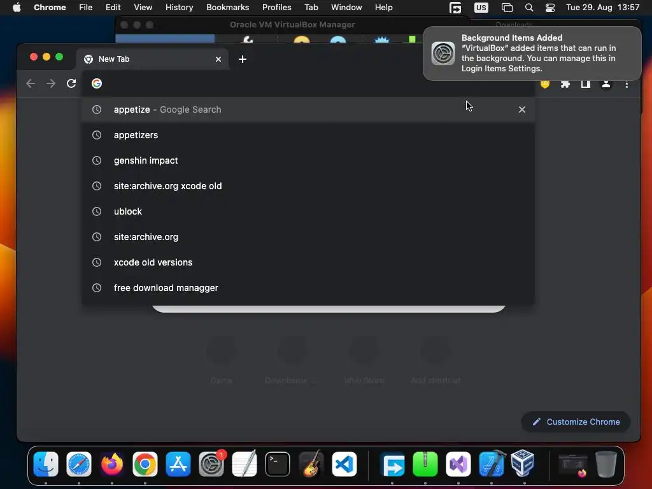Open the Bookmarks menu
Viewport: 652px width, 489px height.
227,8
